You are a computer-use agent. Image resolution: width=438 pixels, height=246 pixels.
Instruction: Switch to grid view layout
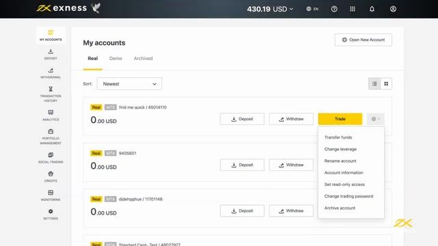386,83
